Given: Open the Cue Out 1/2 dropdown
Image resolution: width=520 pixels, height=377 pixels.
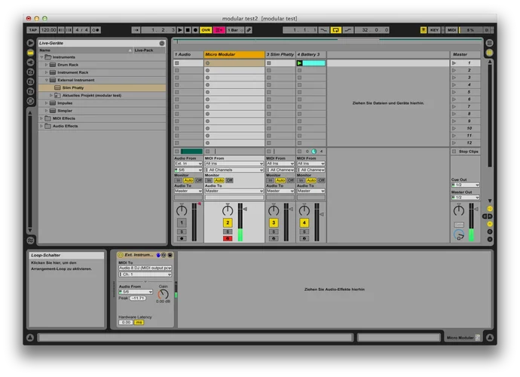Looking at the screenshot, I should 465,185.
